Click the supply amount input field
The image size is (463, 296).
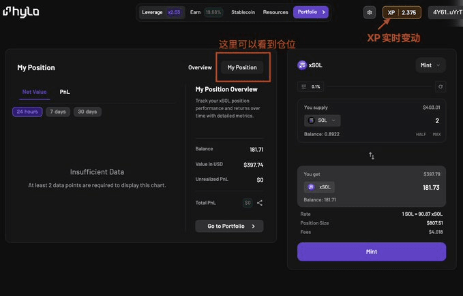[x=393, y=120]
